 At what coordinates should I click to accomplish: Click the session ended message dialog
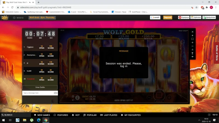click(124, 63)
